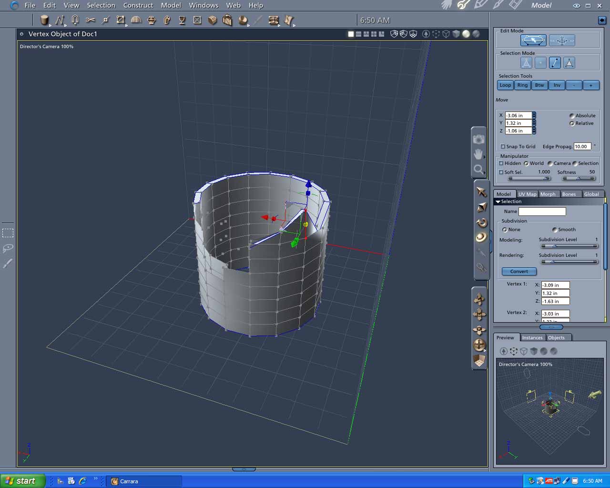Select the magnifier zoom tool

[x=478, y=169]
